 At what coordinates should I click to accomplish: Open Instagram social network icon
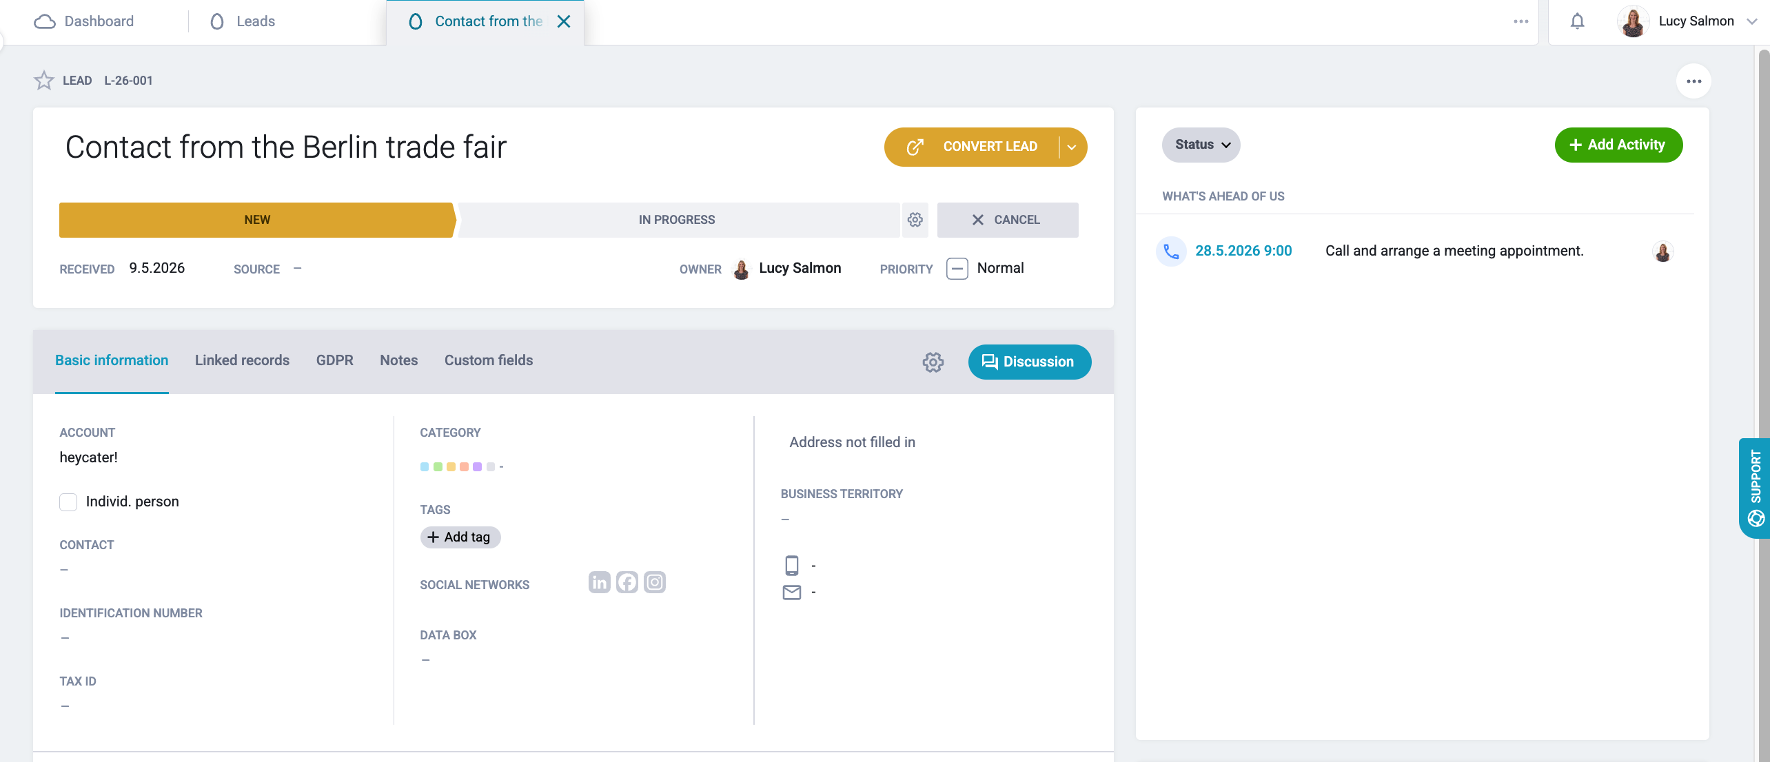tap(654, 583)
